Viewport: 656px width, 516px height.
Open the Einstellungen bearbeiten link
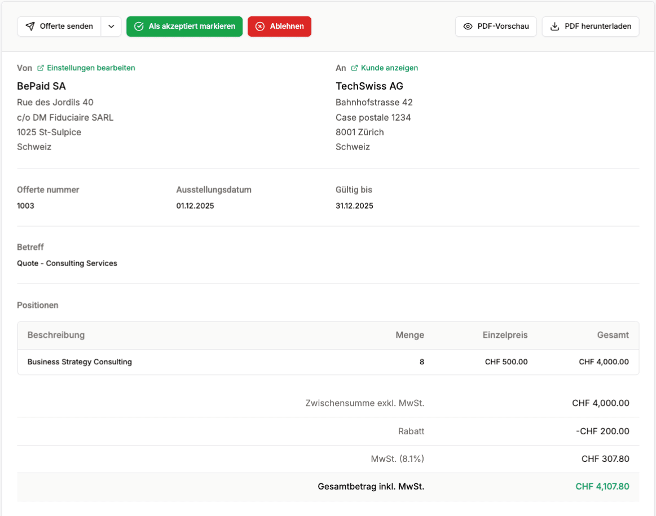point(91,68)
